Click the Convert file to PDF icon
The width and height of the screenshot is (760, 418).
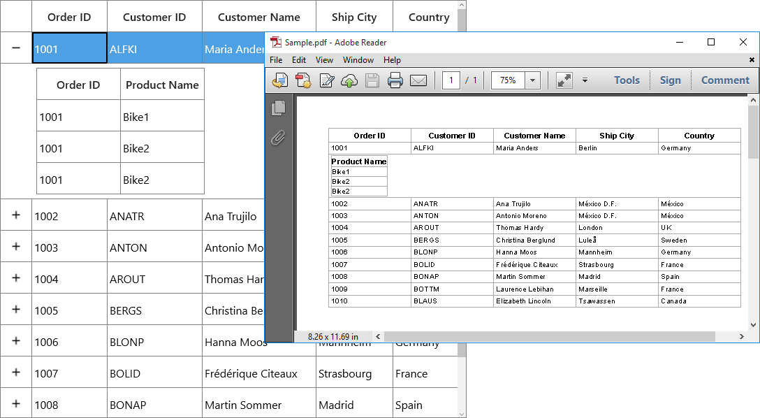(303, 80)
